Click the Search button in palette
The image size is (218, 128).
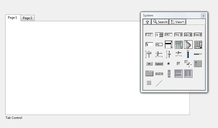click(x=160, y=22)
